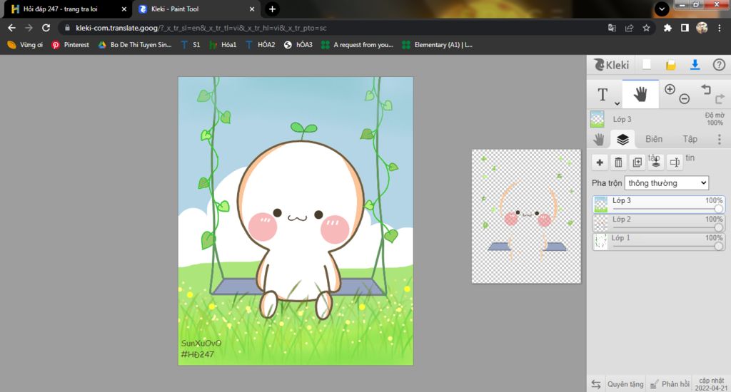Click the current layer thumbnail preview
This screenshot has width=731, height=392.
(598, 119)
